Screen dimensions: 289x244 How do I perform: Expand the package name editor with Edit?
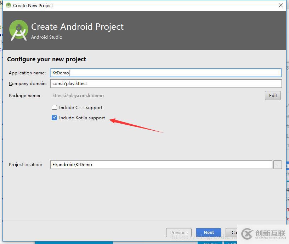[273, 96]
